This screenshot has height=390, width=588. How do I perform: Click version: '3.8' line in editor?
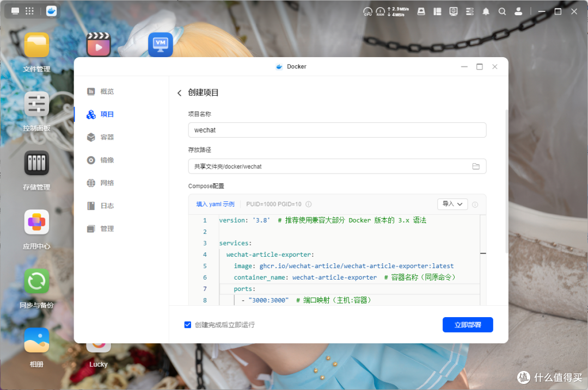click(322, 220)
